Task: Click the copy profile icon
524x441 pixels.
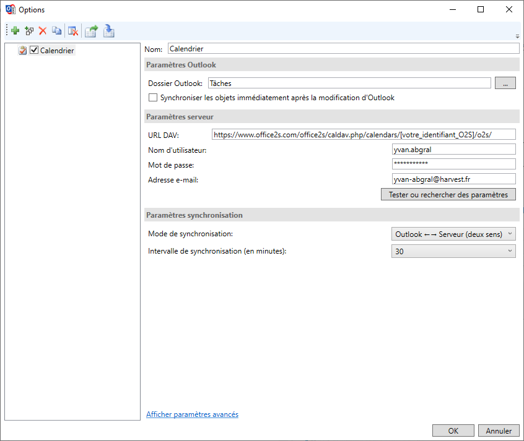Action: click(57, 30)
